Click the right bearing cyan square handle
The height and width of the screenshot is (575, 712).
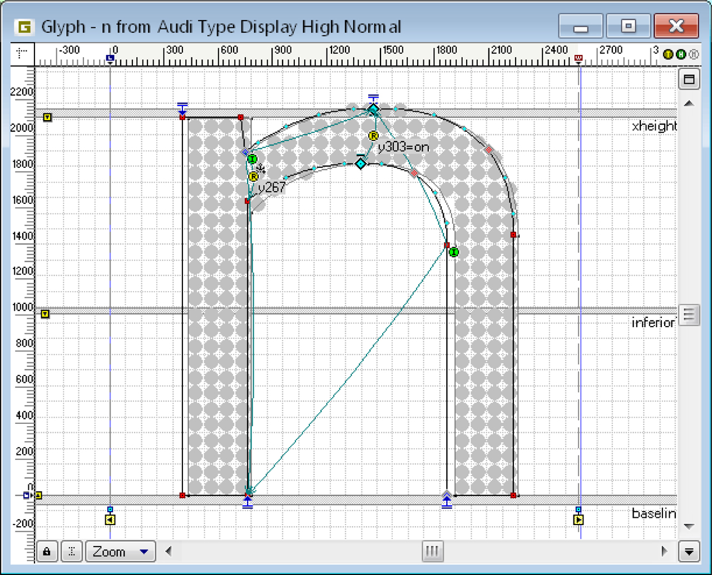[578, 509]
